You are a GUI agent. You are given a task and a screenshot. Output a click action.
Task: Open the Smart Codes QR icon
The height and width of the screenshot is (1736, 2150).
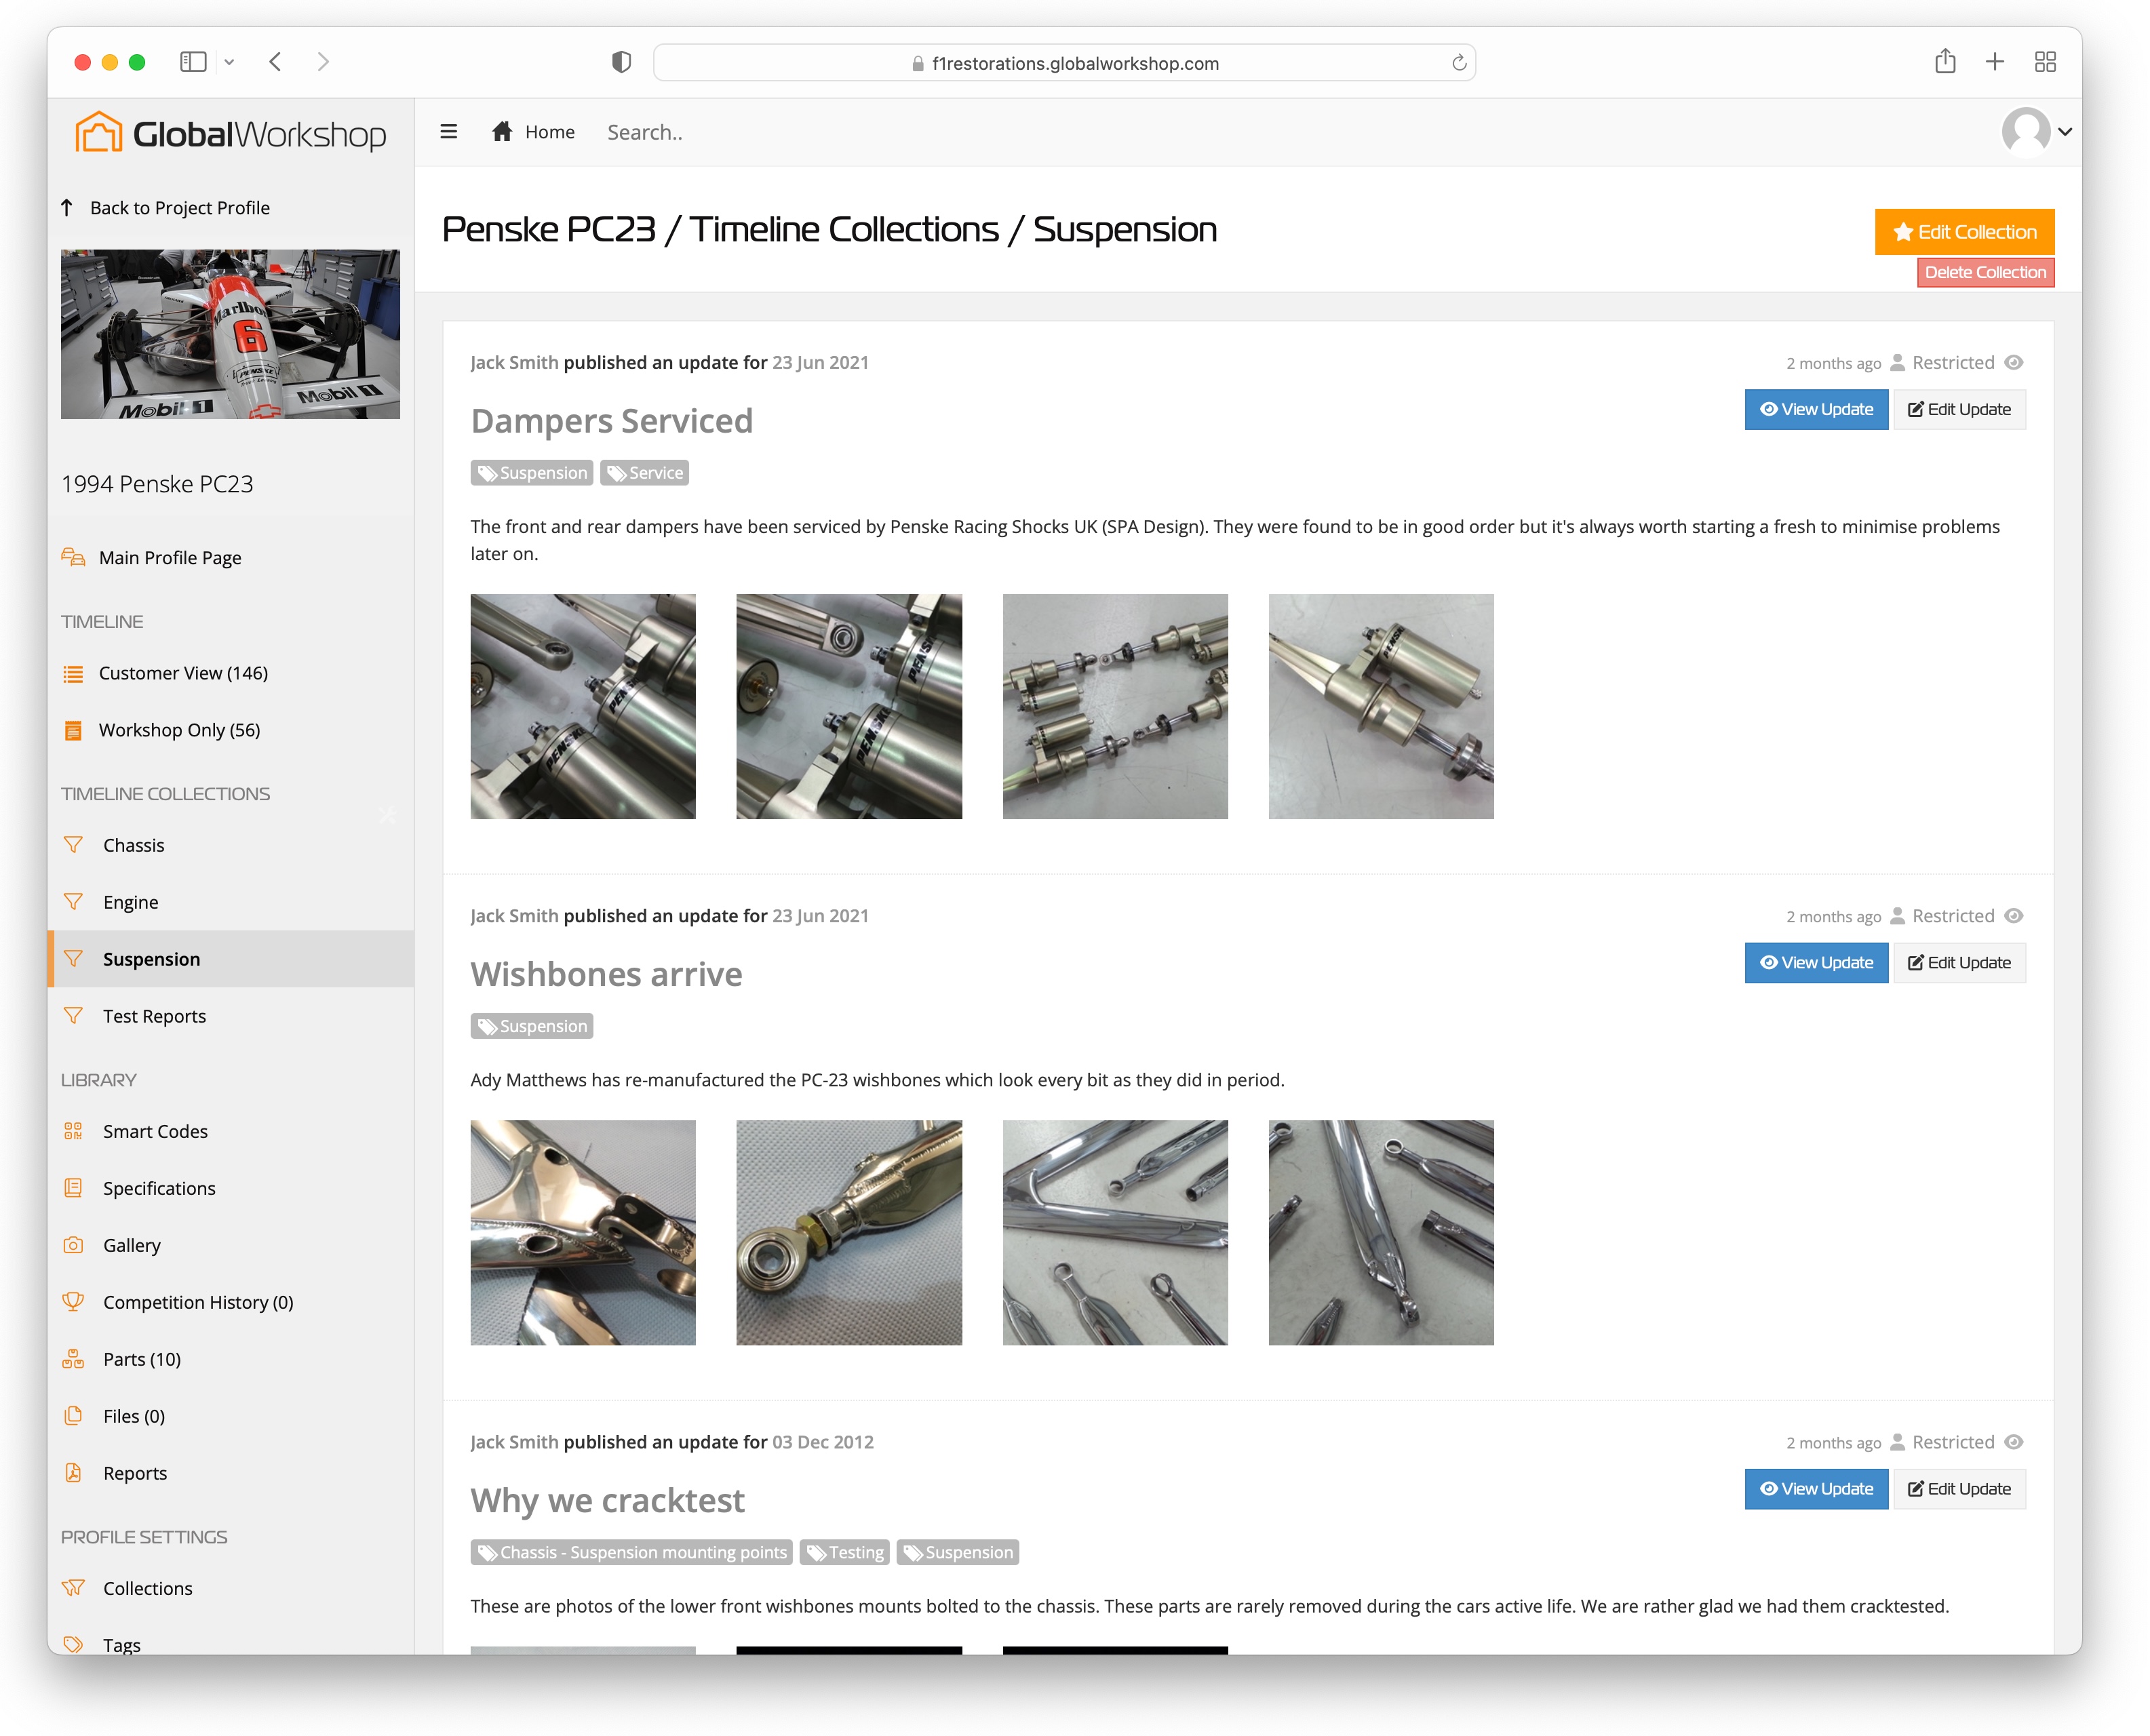(x=73, y=1131)
